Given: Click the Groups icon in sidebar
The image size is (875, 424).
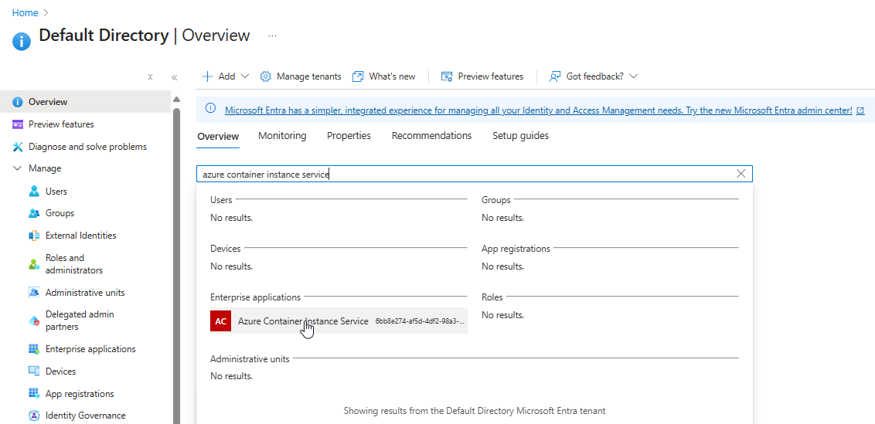Looking at the screenshot, I should [x=34, y=213].
